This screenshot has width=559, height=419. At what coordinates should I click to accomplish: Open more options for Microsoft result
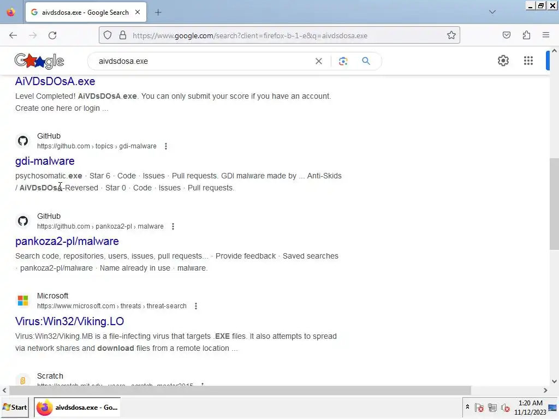click(196, 307)
